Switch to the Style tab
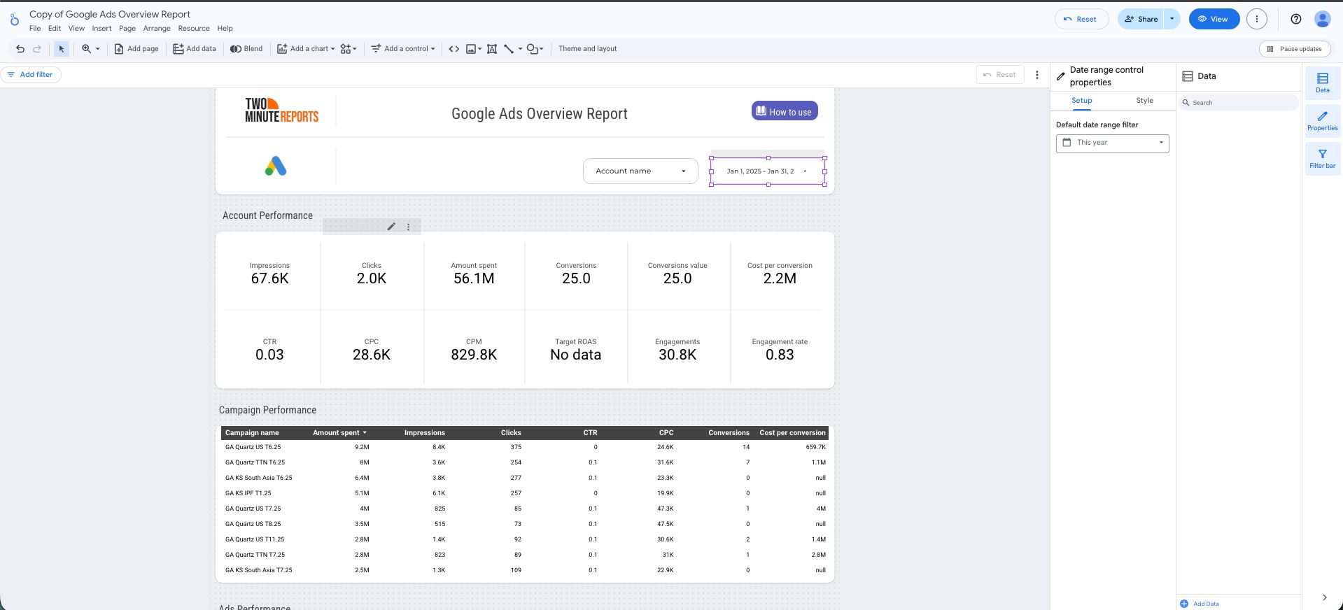The image size is (1343, 610). pyautogui.click(x=1144, y=101)
